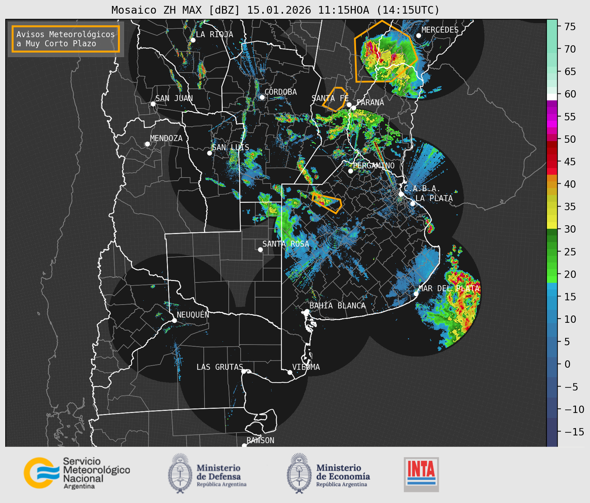Screen dimensions: 590x503
Task: Click the SANTA ROSA city label
Action: (286, 244)
